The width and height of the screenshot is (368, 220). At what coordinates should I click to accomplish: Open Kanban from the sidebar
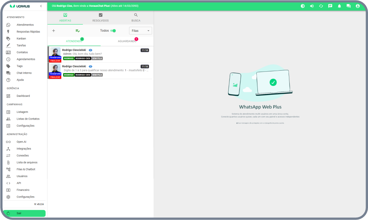[x=21, y=38]
